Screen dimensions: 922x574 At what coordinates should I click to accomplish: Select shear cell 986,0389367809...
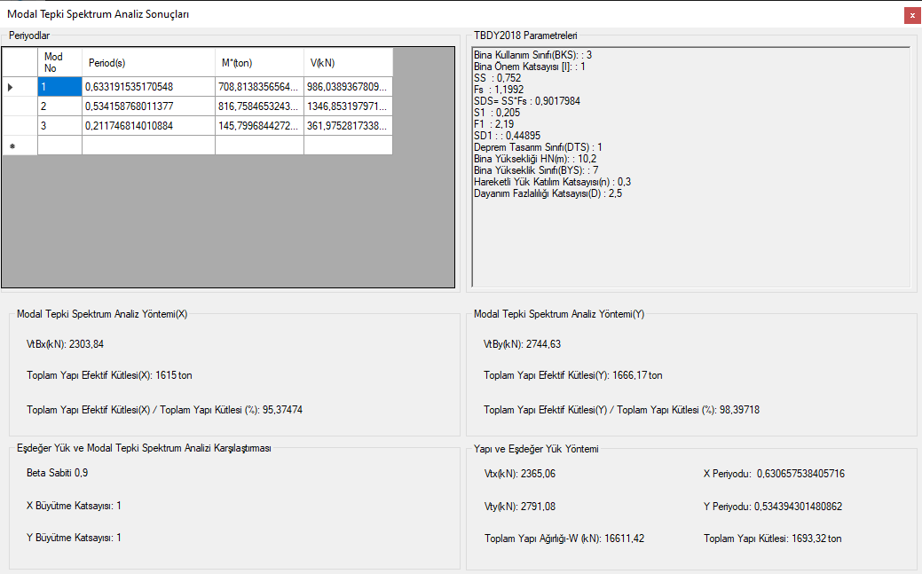(348, 86)
